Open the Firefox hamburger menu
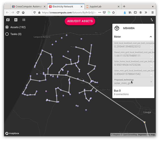 tap(153, 12)
